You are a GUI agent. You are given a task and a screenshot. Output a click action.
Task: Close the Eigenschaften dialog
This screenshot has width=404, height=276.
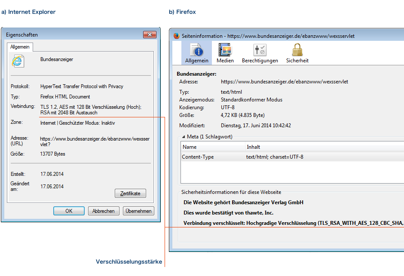tap(149, 35)
